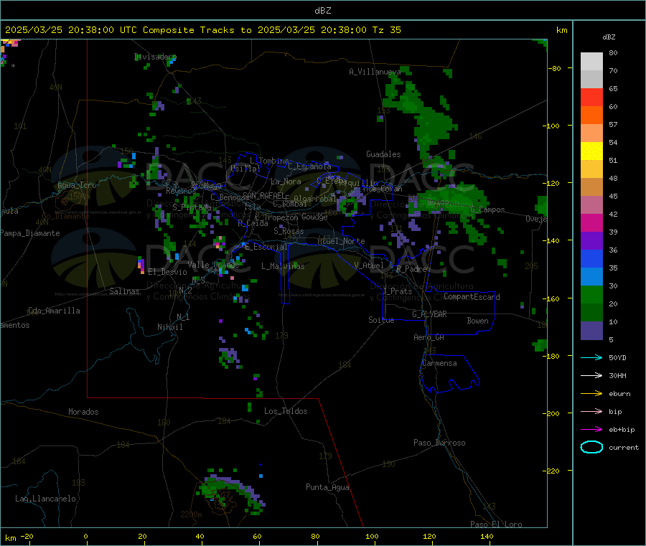Image resolution: width=646 pixels, height=546 pixels.
Task: Click the 'Morados' map label
Action: click(83, 412)
